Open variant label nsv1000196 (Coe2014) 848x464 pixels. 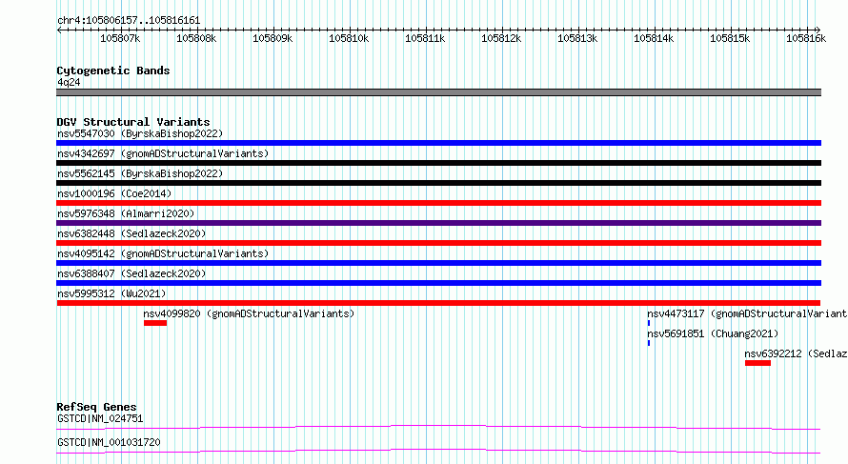[x=114, y=193]
